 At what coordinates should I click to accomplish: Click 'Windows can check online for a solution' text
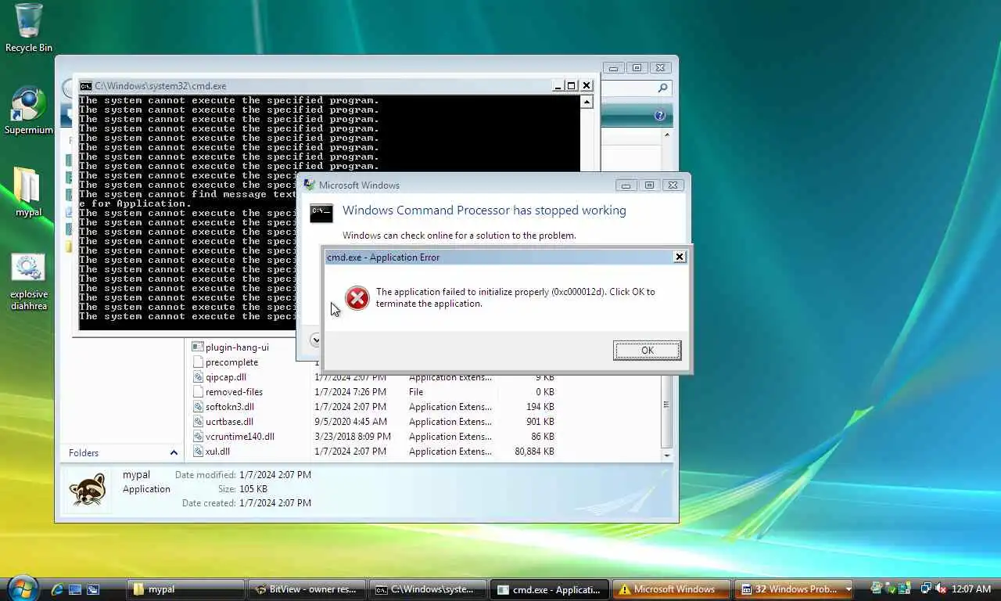point(459,236)
